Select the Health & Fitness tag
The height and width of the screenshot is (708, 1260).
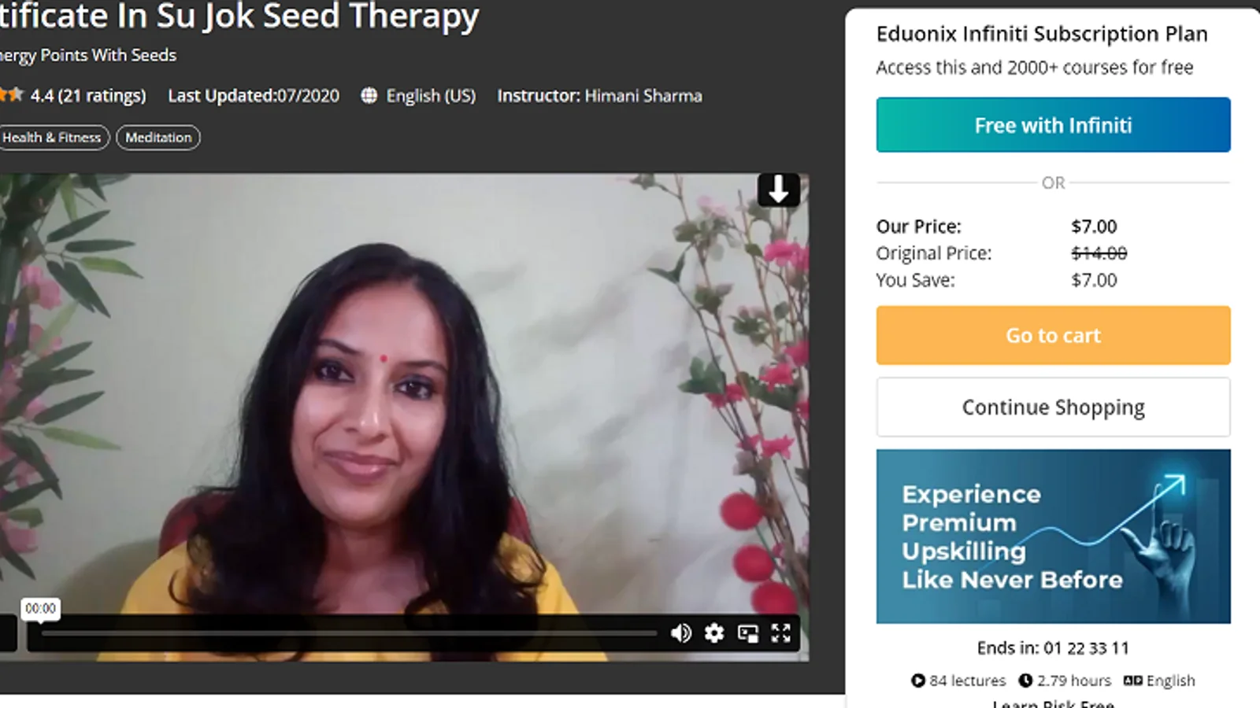51,138
